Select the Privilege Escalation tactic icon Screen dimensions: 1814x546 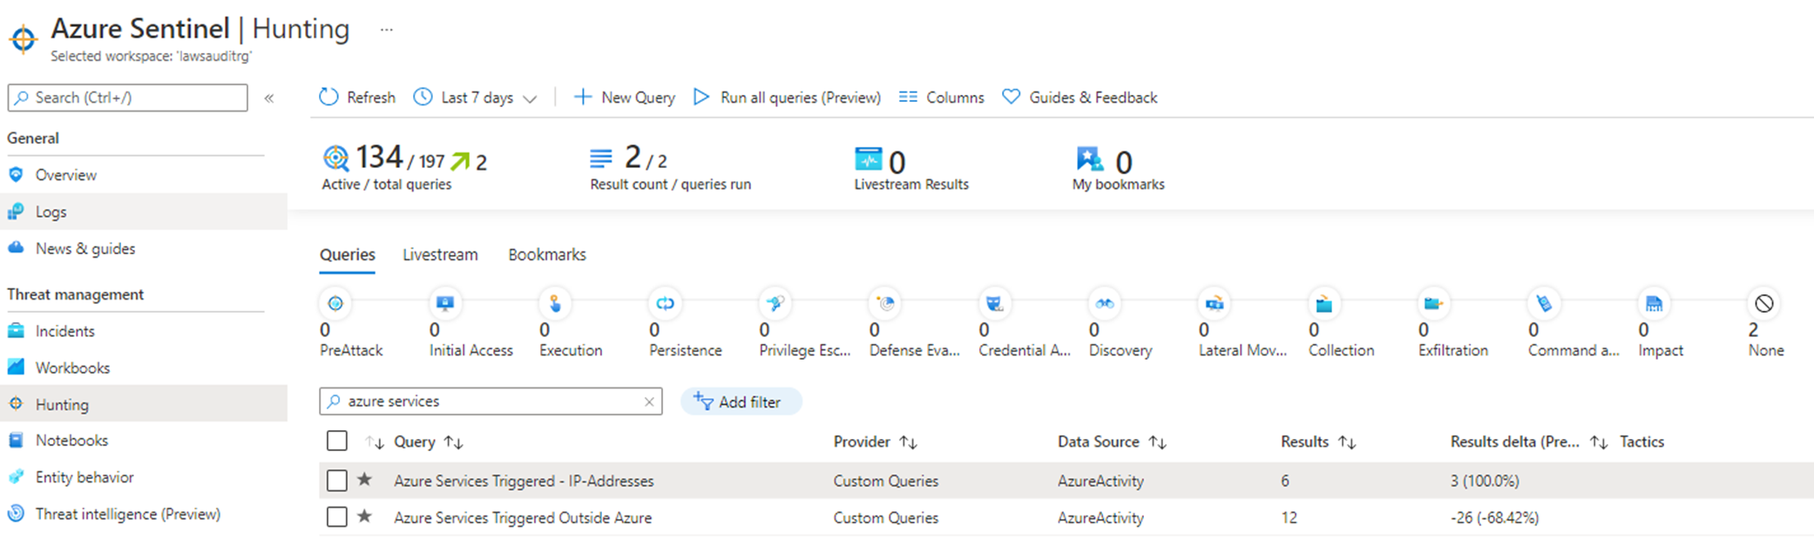(x=775, y=303)
